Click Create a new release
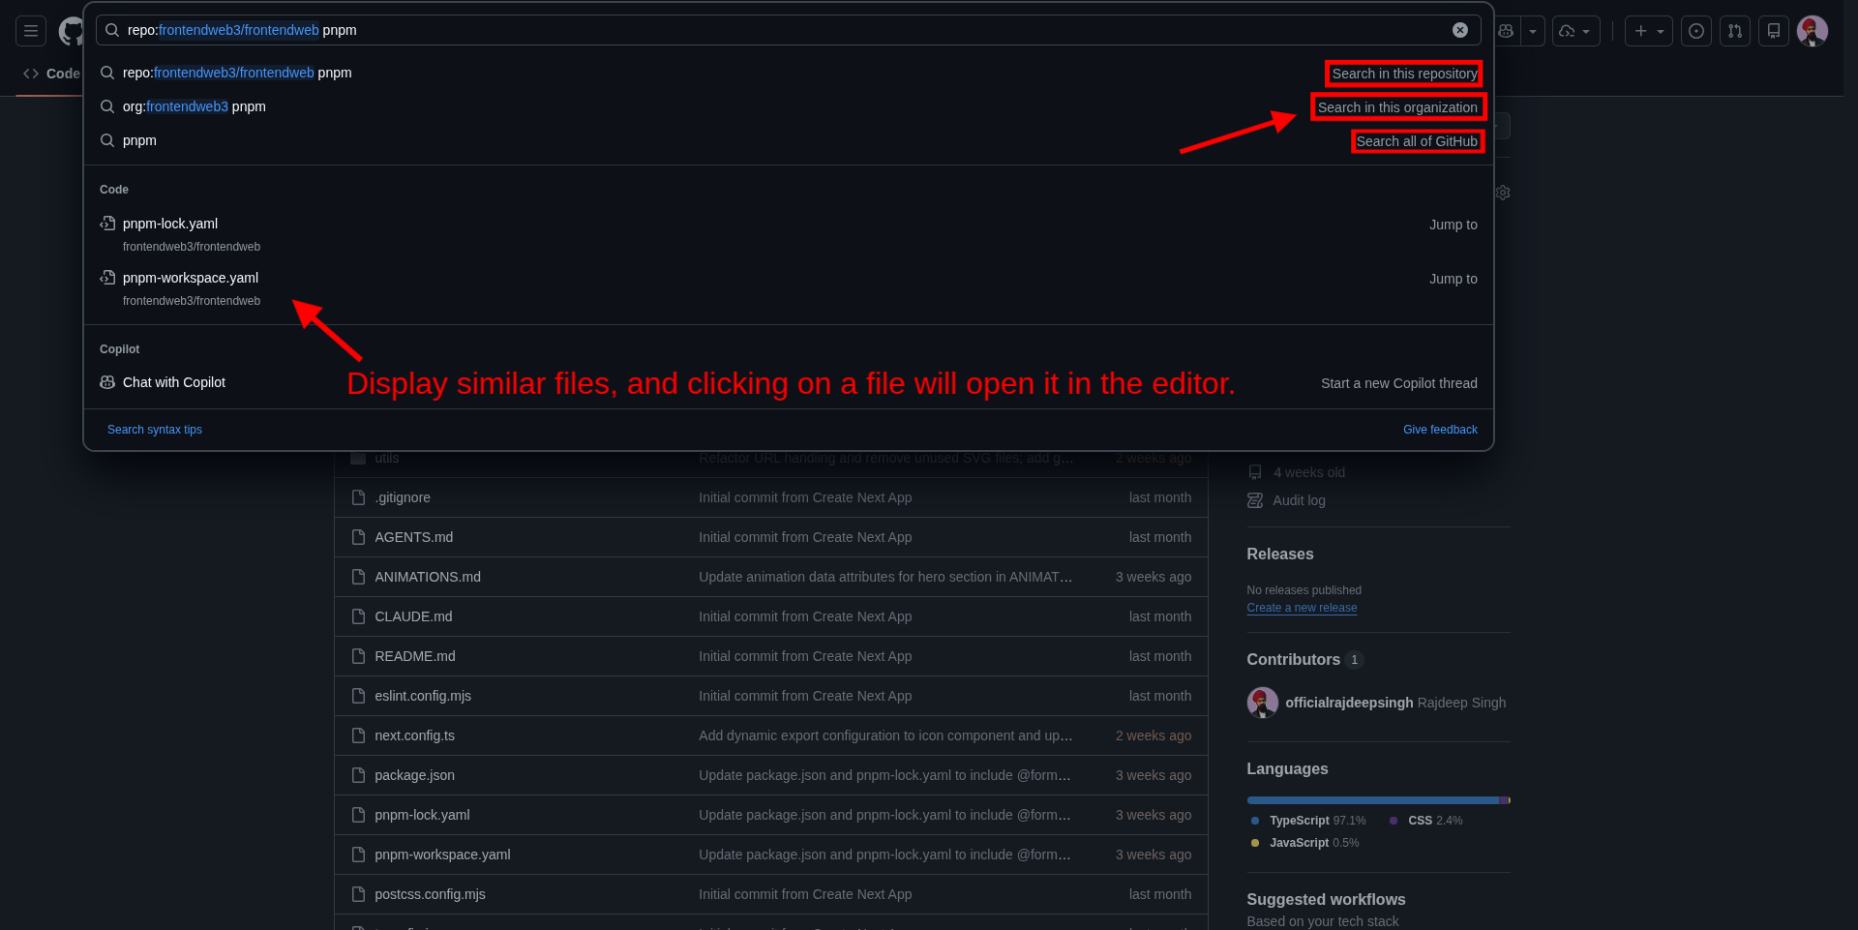Image resolution: width=1858 pixels, height=930 pixels. tap(1302, 608)
